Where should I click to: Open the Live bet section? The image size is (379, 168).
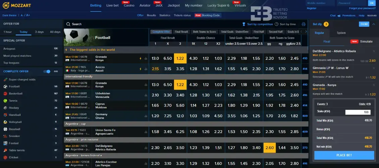112,5
